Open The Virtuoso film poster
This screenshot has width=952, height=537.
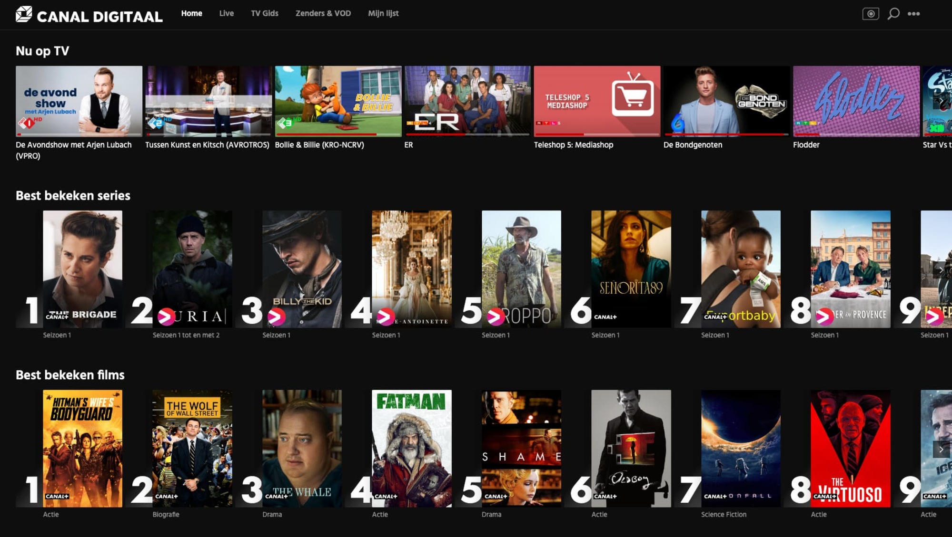pyautogui.click(x=851, y=449)
